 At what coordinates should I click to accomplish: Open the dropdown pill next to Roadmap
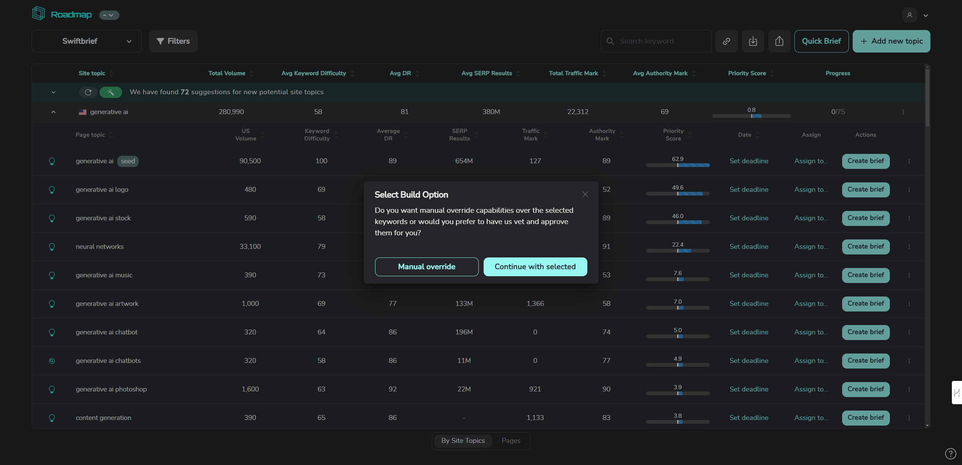[109, 15]
